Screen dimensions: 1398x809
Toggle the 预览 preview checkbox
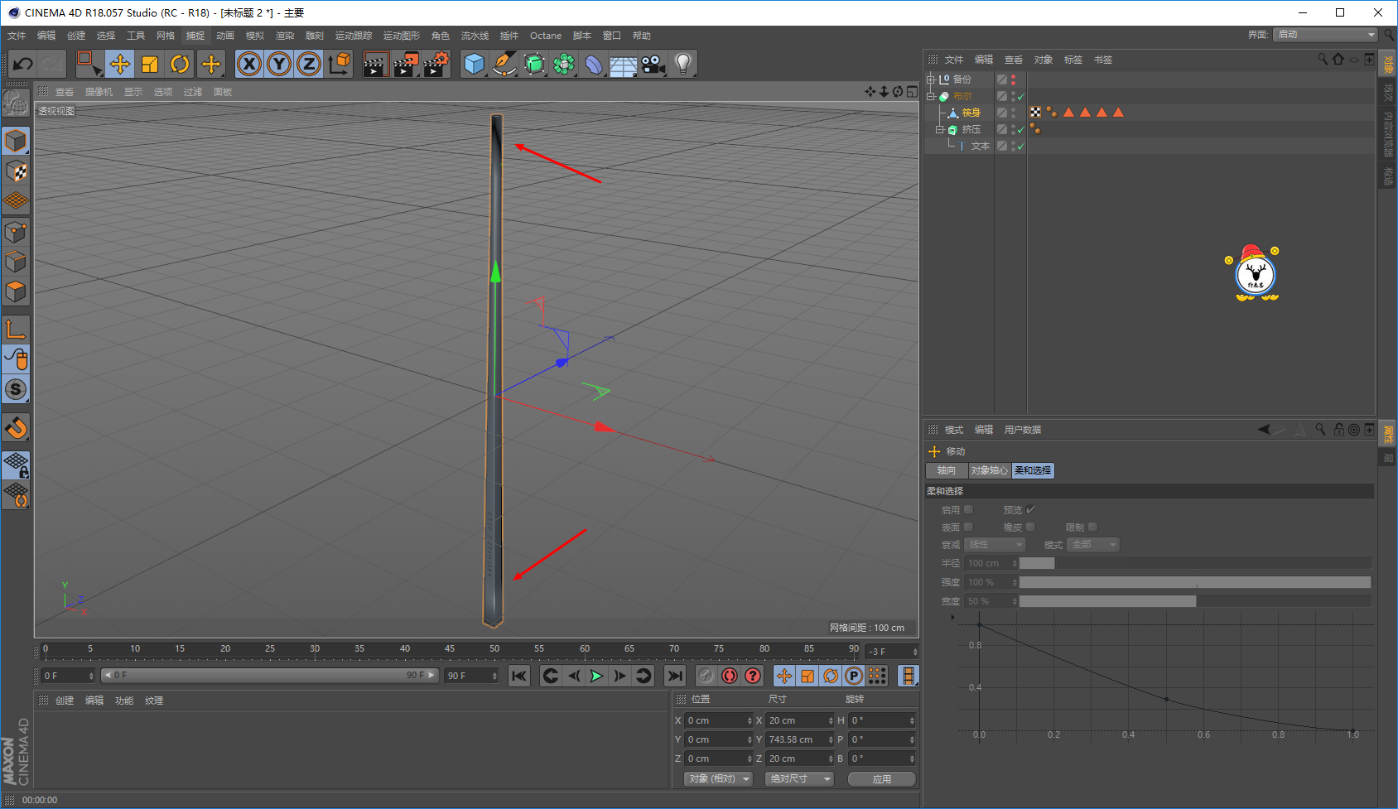coord(1030,509)
